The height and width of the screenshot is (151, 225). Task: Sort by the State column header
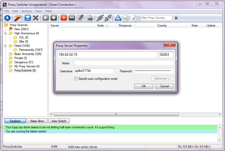click(103, 26)
